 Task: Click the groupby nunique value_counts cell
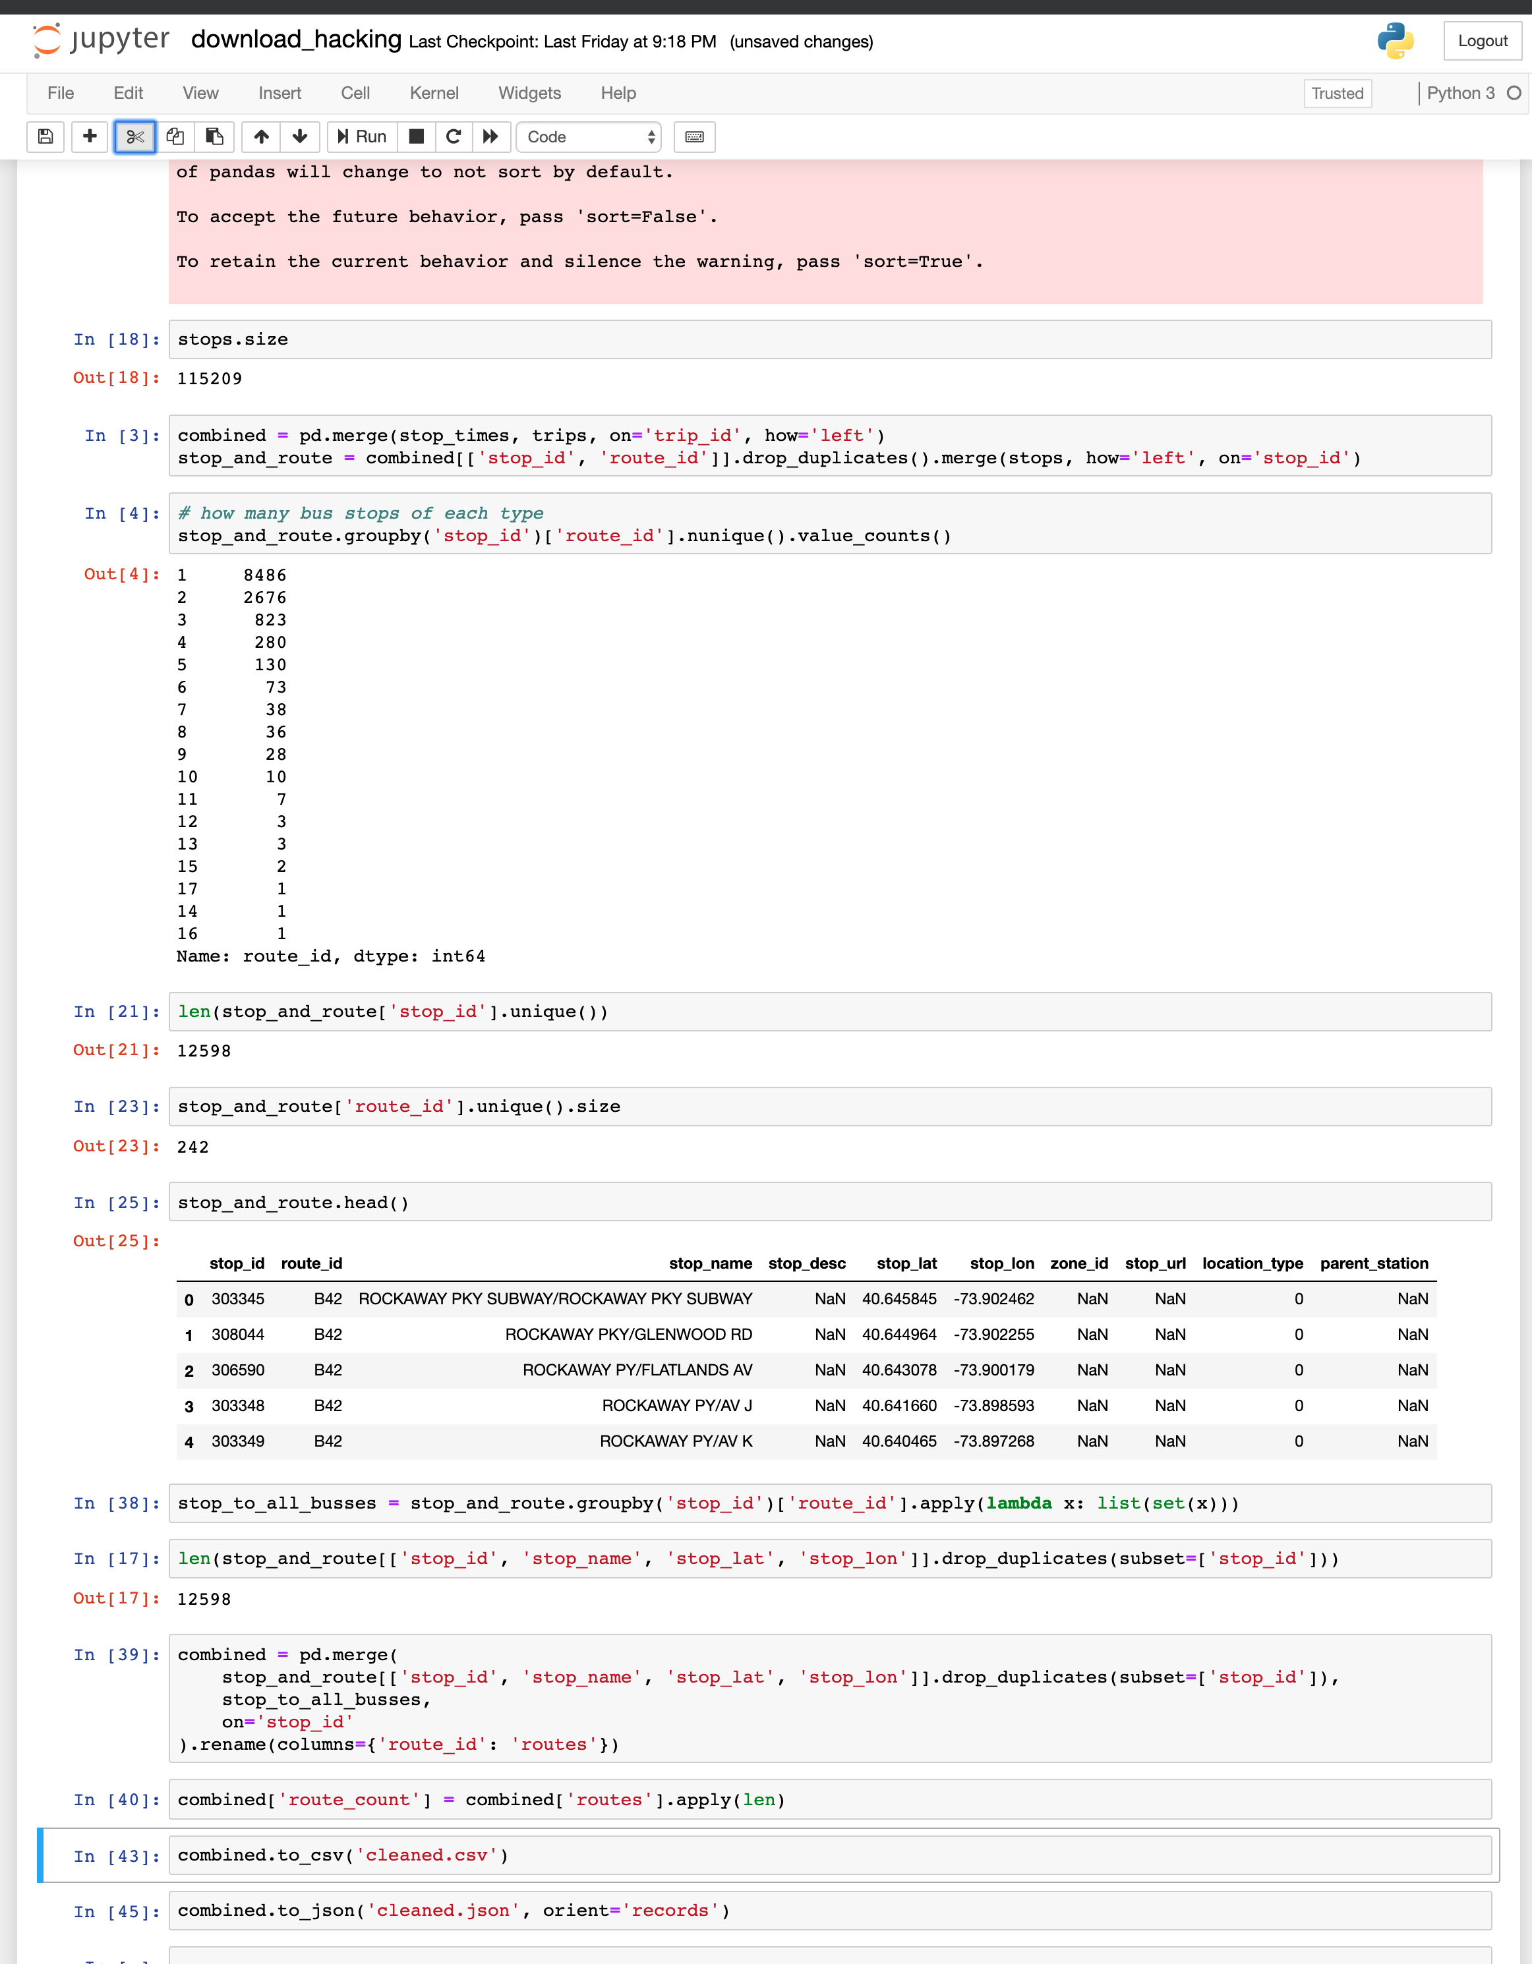click(x=829, y=524)
